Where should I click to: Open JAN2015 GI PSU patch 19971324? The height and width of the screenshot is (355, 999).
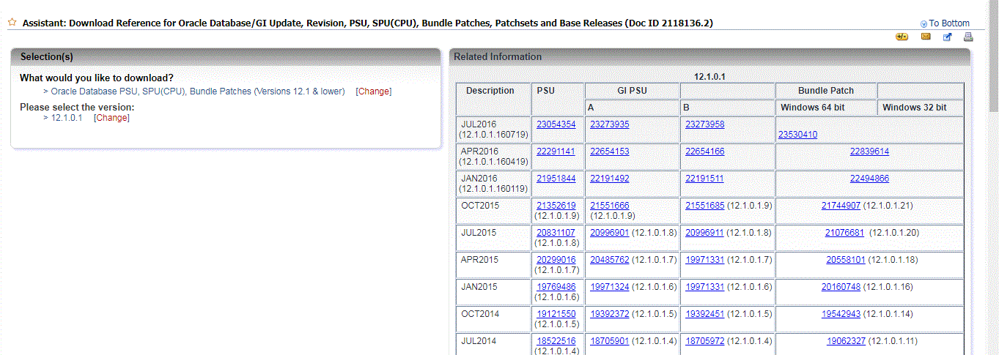coord(610,287)
